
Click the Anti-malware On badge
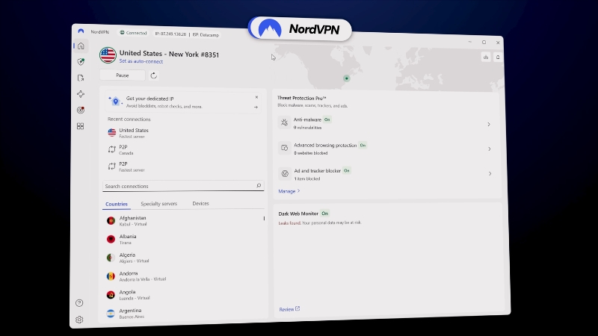tap(327, 119)
